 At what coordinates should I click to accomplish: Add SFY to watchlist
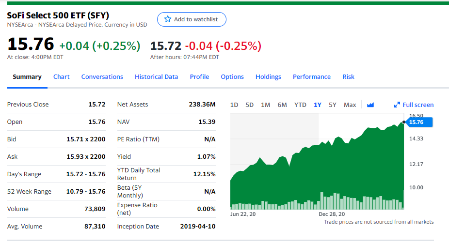pyautogui.click(x=192, y=19)
